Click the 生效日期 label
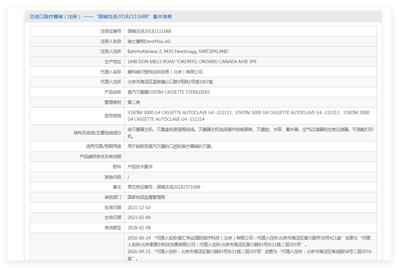The image size is (399, 268). (113, 217)
